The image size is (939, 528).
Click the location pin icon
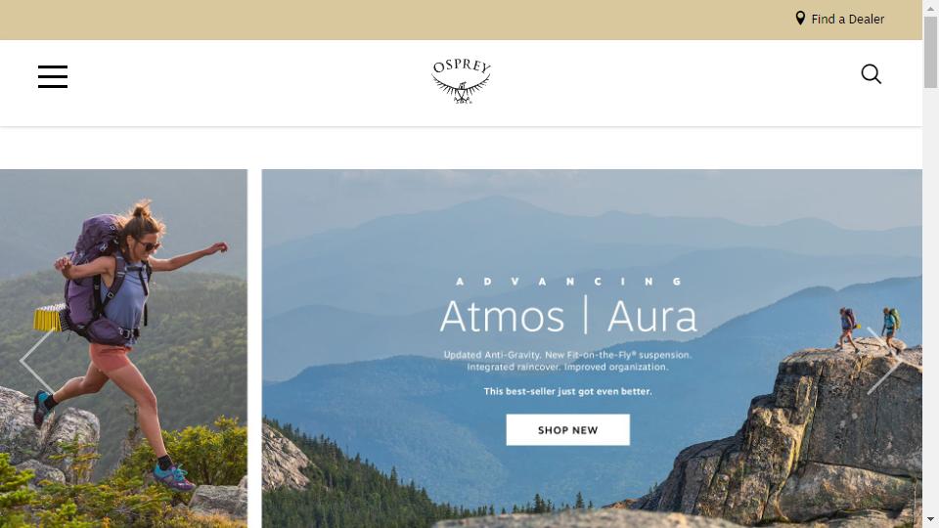tap(800, 18)
